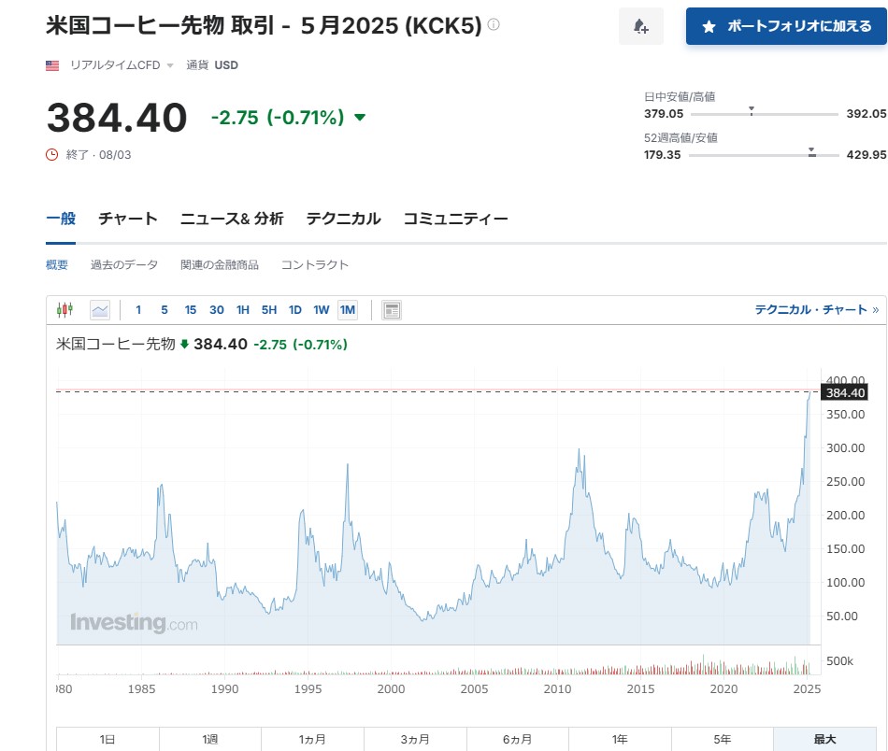
Task: Click the alert bell icon
Action: tap(640, 26)
